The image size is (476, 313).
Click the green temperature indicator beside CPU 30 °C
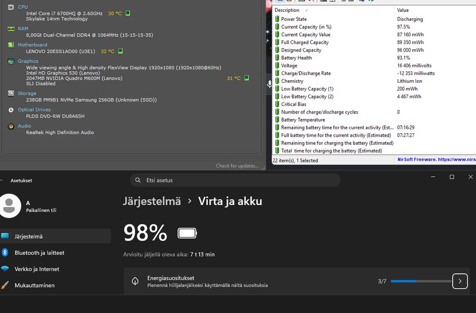pyautogui.click(x=128, y=13)
